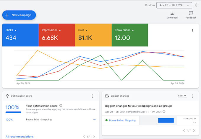Click the blue 100% optimization progress bar
Viewport: 201px width, 139px height.
(13, 112)
